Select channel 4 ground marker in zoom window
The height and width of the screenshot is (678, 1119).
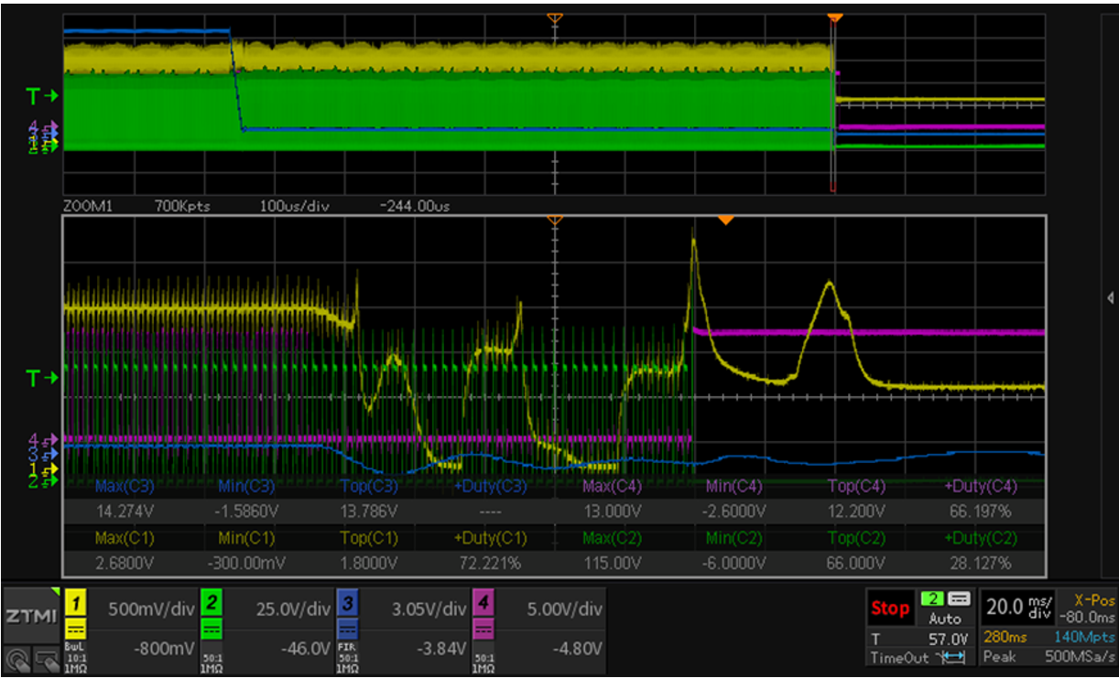(43, 439)
